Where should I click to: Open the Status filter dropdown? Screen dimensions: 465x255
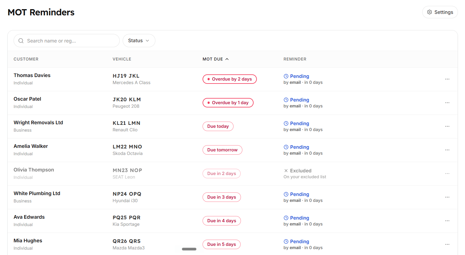[x=139, y=41]
